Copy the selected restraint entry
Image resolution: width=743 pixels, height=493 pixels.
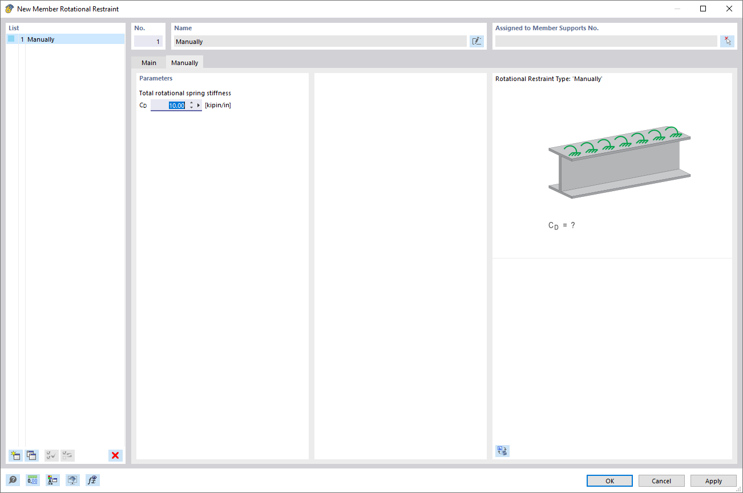(x=31, y=455)
